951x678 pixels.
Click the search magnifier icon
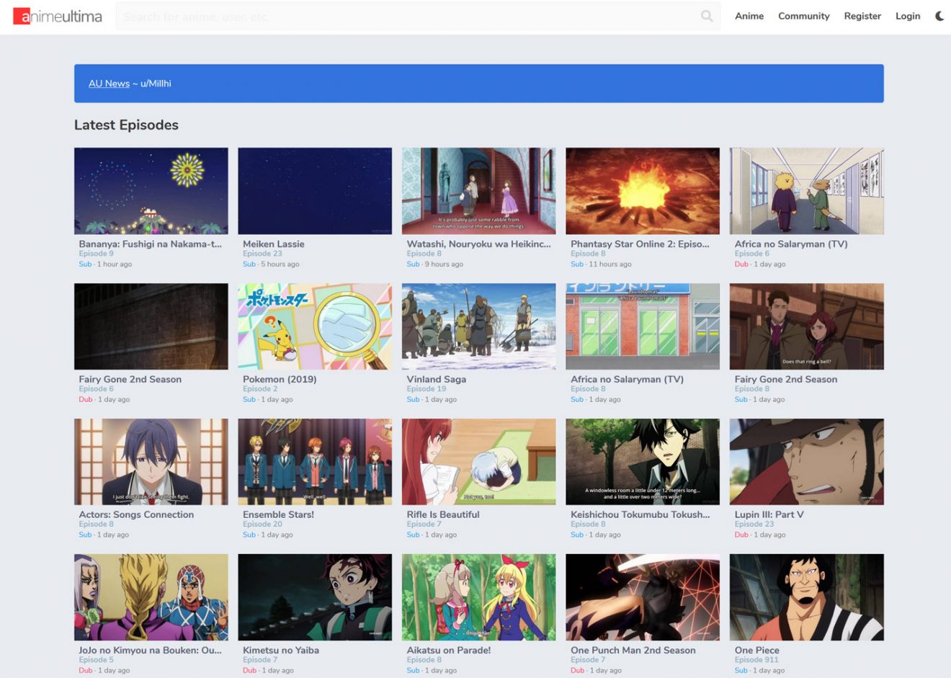(707, 16)
